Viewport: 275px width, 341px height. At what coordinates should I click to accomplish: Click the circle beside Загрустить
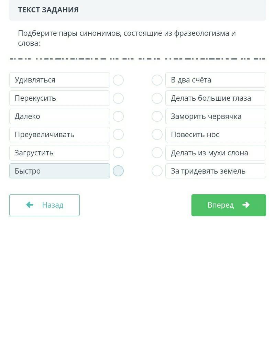point(118,153)
